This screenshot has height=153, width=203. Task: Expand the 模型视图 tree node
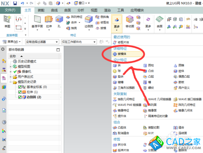point(11,67)
